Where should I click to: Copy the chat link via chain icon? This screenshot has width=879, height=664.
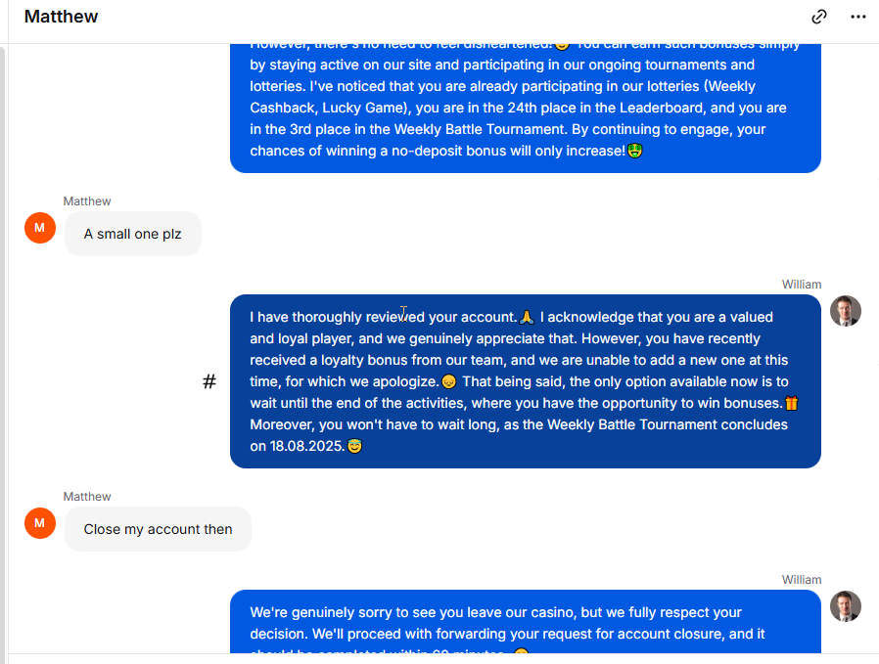click(x=819, y=17)
